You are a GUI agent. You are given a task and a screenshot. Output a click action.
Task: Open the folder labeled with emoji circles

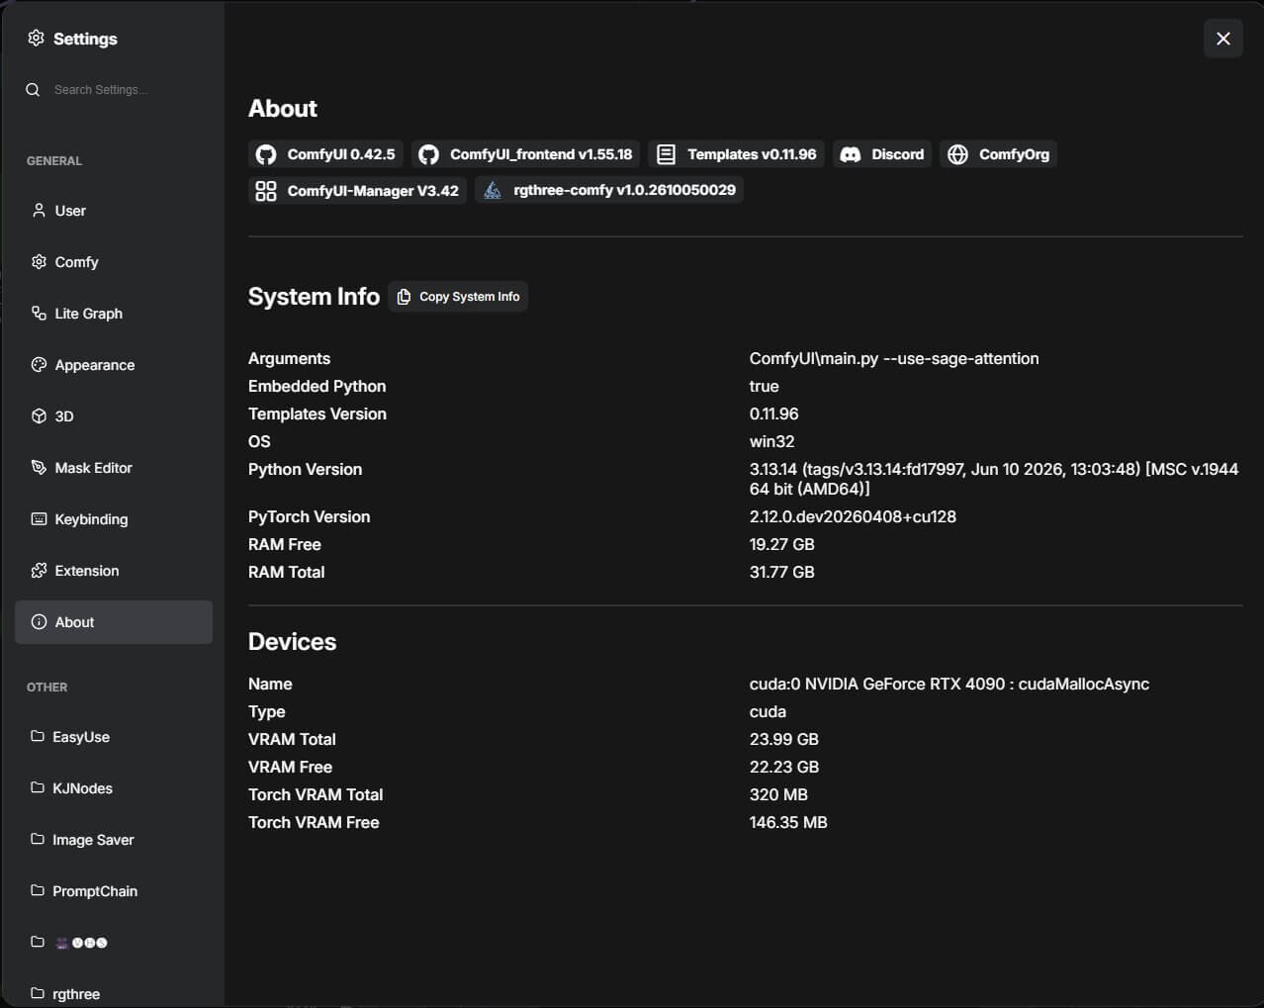pyautogui.click(x=114, y=943)
